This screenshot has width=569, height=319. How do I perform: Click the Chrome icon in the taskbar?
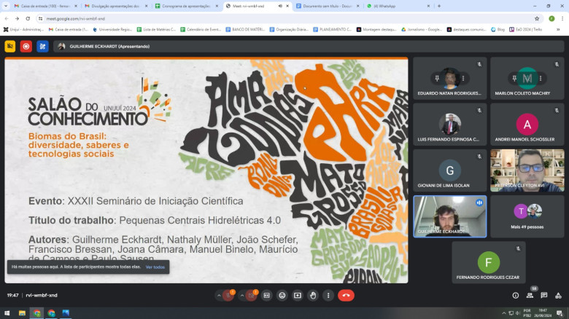click(36, 313)
